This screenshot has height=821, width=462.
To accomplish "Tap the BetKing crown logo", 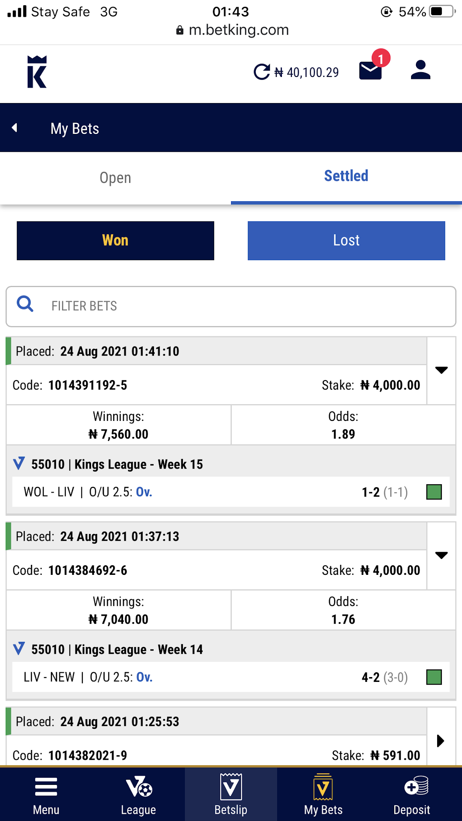I will (37, 72).
